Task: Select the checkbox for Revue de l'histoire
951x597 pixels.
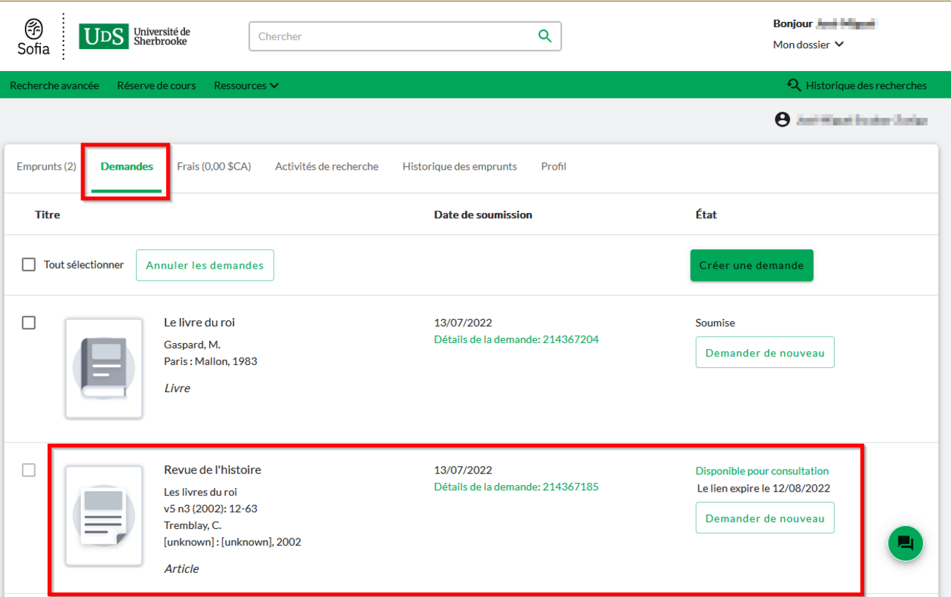Action: tap(29, 470)
